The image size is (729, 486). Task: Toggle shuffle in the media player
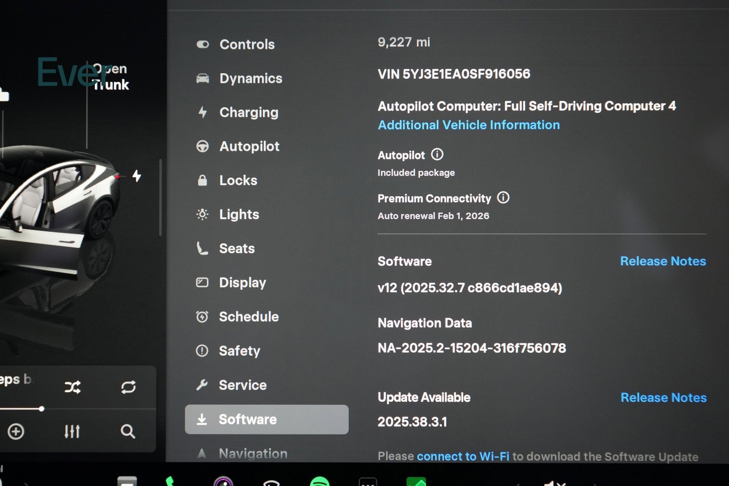coord(72,387)
